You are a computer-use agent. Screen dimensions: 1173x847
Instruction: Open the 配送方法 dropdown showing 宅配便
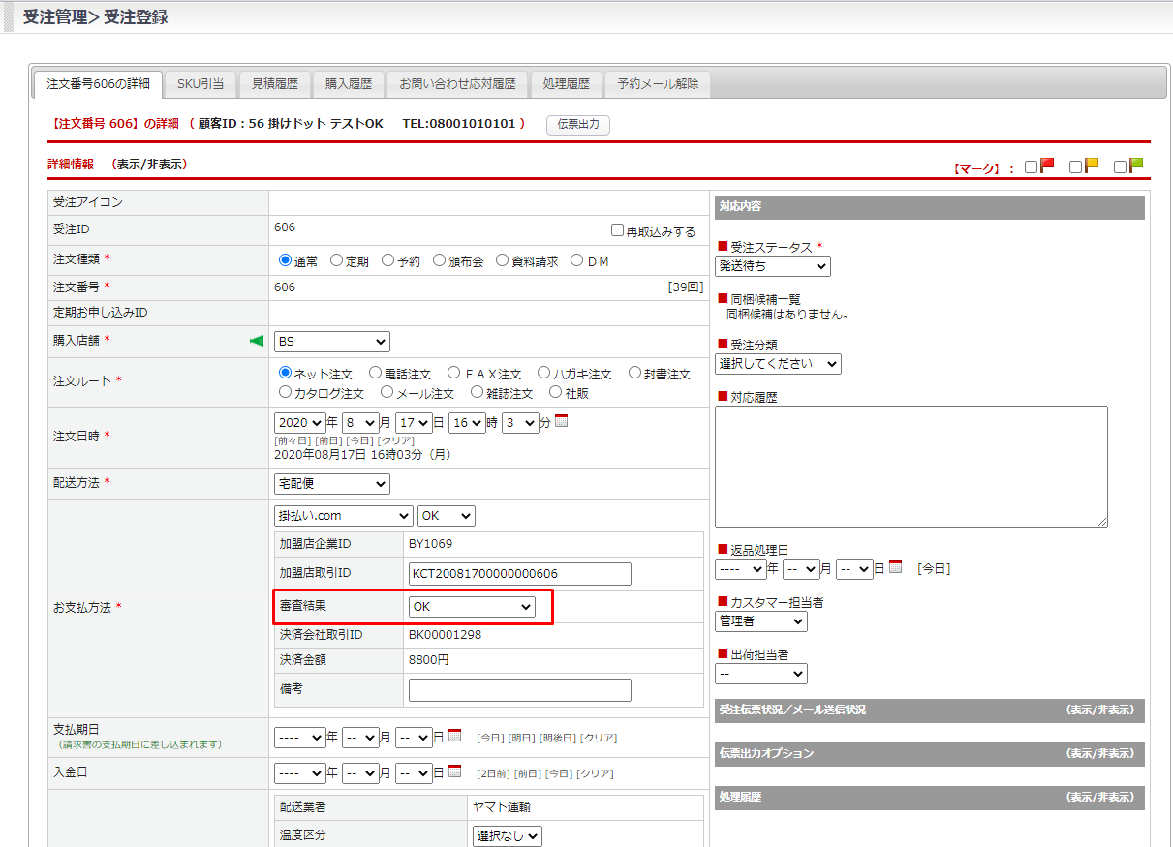click(x=331, y=483)
